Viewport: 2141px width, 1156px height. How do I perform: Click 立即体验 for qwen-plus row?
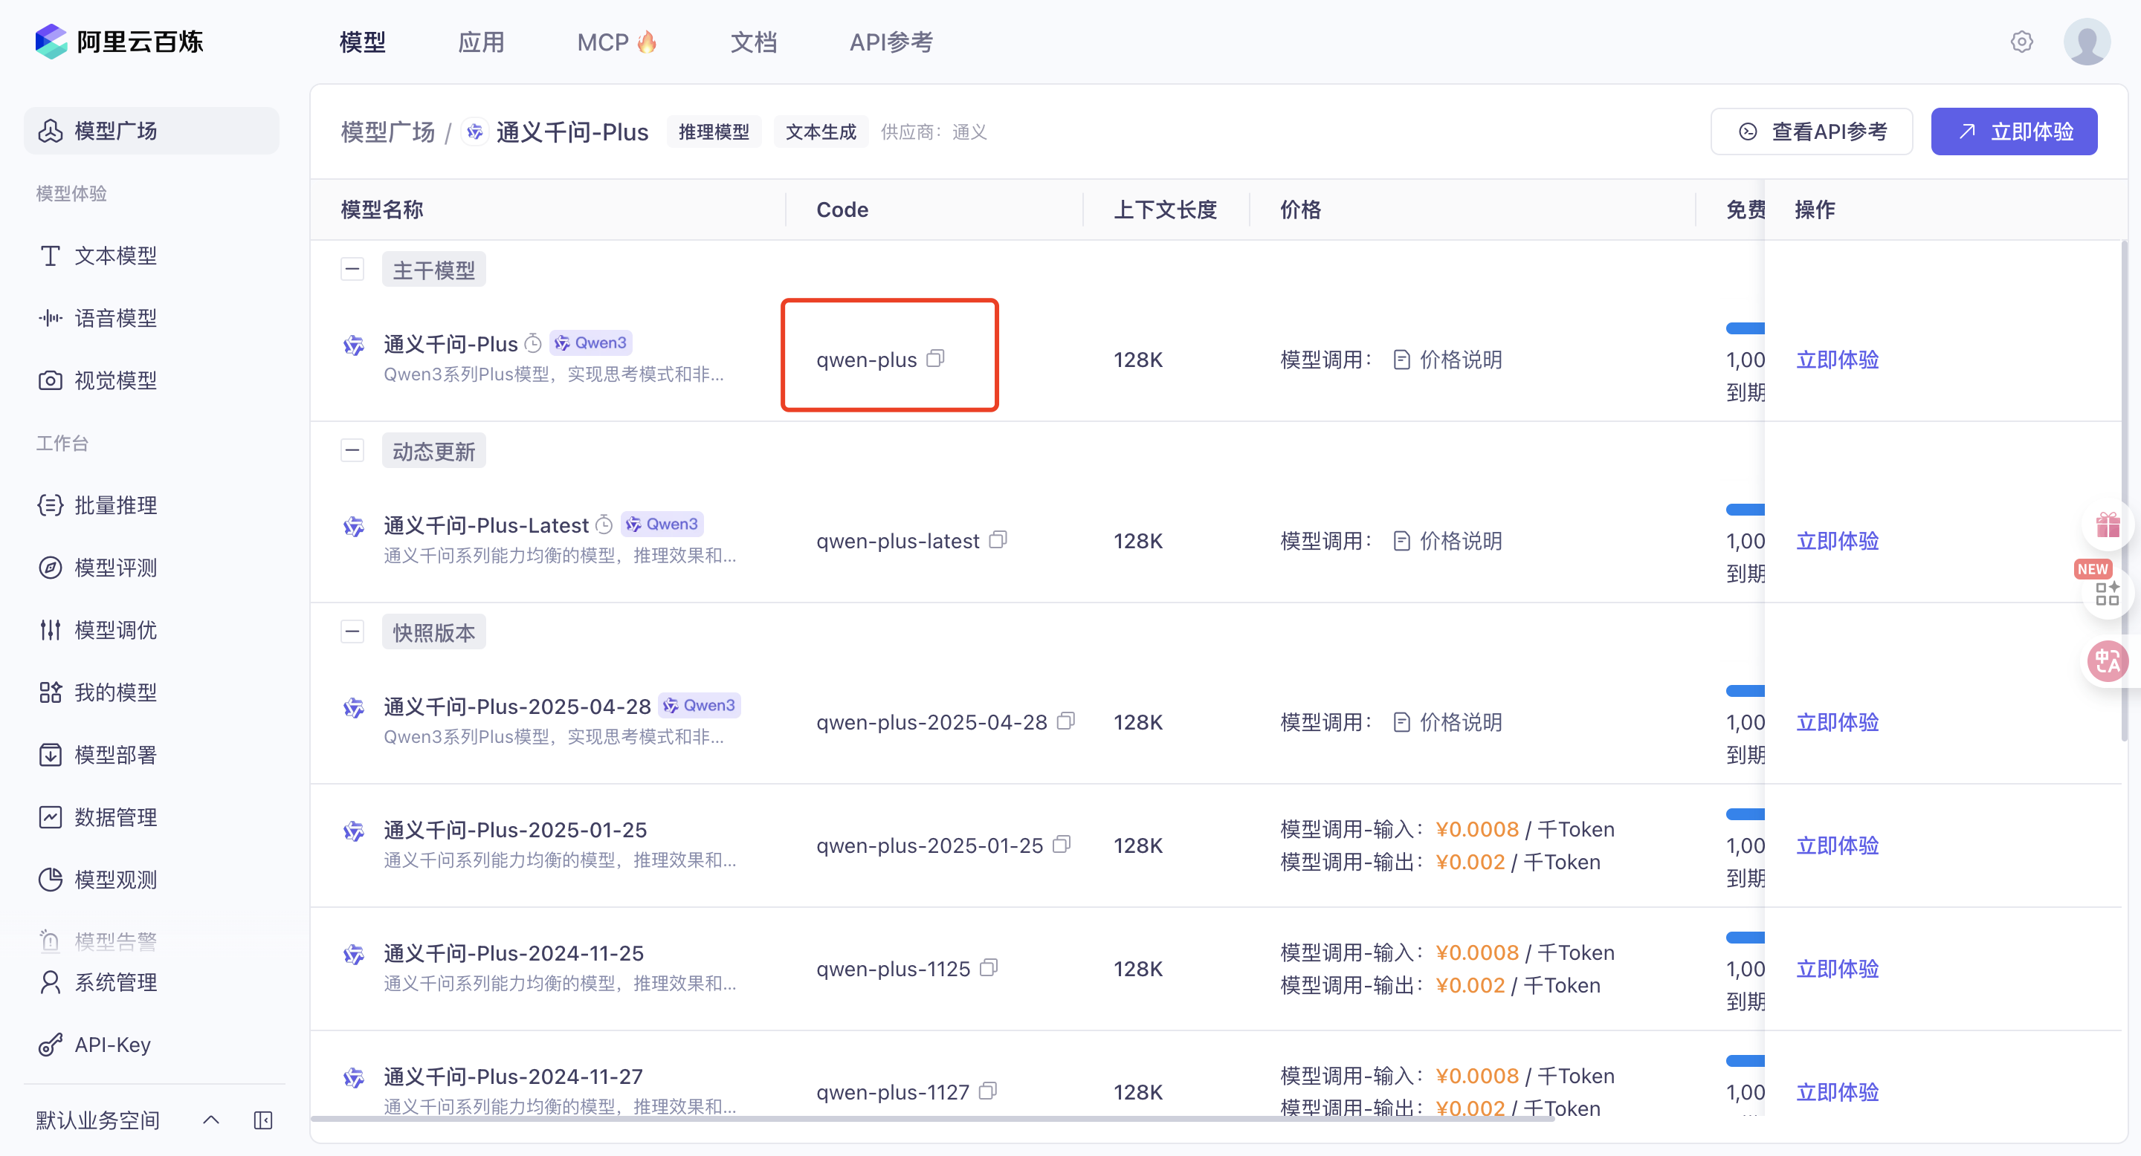[x=1838, y=360]
